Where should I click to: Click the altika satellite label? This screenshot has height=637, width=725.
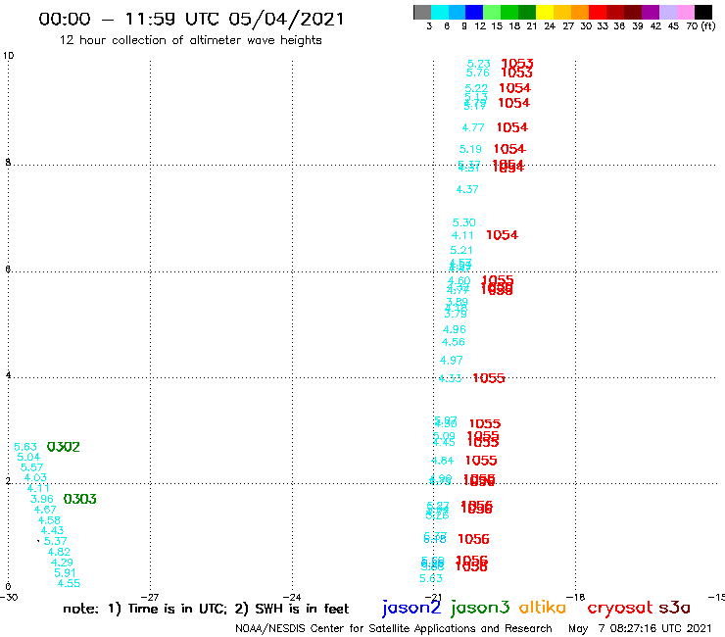[x=543, y=607]
